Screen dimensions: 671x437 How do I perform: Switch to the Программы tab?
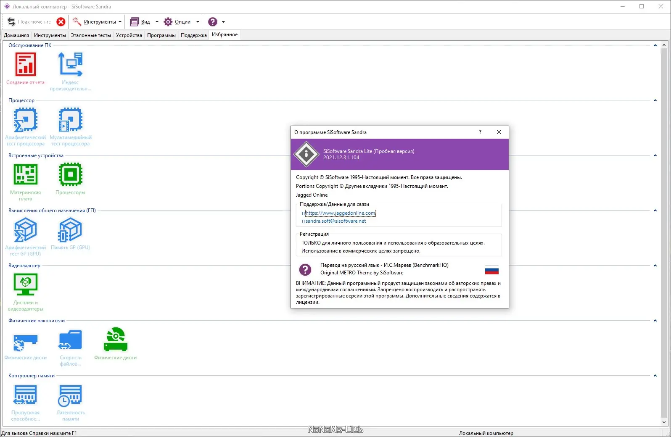pyautogui.click(x=161, y=35)
